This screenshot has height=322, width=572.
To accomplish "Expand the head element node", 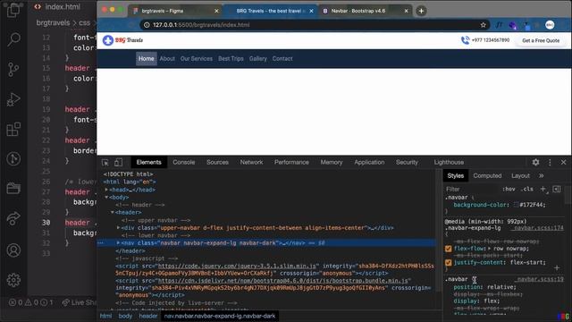I will 106,190.
